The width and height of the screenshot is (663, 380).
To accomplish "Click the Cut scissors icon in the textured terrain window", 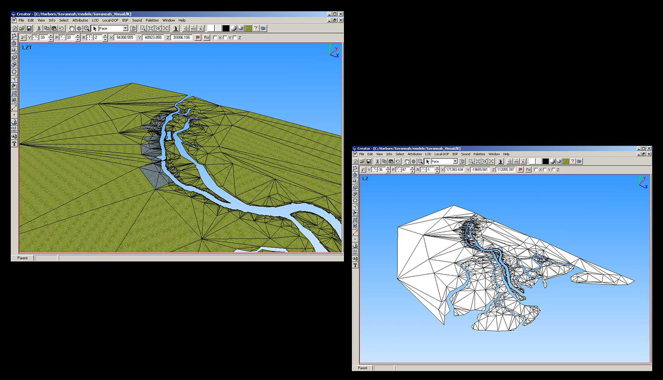I will tap(39, 29).
